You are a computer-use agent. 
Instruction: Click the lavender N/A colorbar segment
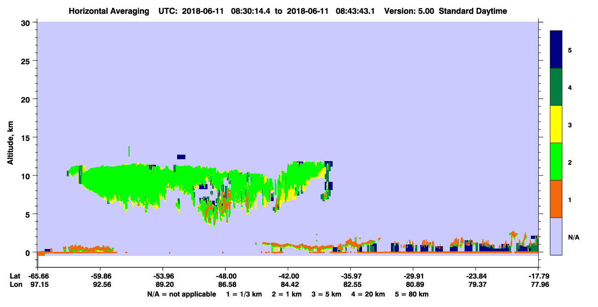click(556, 236)
